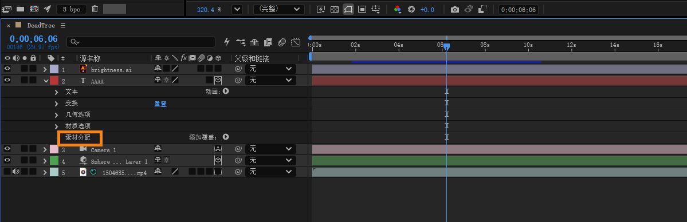Toggle the transparency grid icon
This screenshot has width=687, height=222.
pyautogui.click(x=334, y=9)
